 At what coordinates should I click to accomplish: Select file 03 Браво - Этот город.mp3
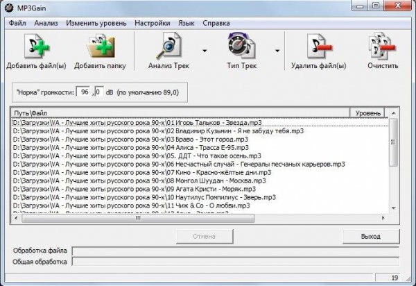(x=200, y=139)
